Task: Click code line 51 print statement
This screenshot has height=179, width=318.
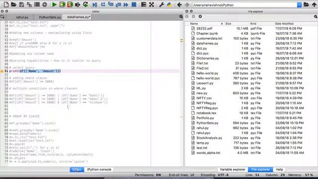Action: click(x=35, y=71)
